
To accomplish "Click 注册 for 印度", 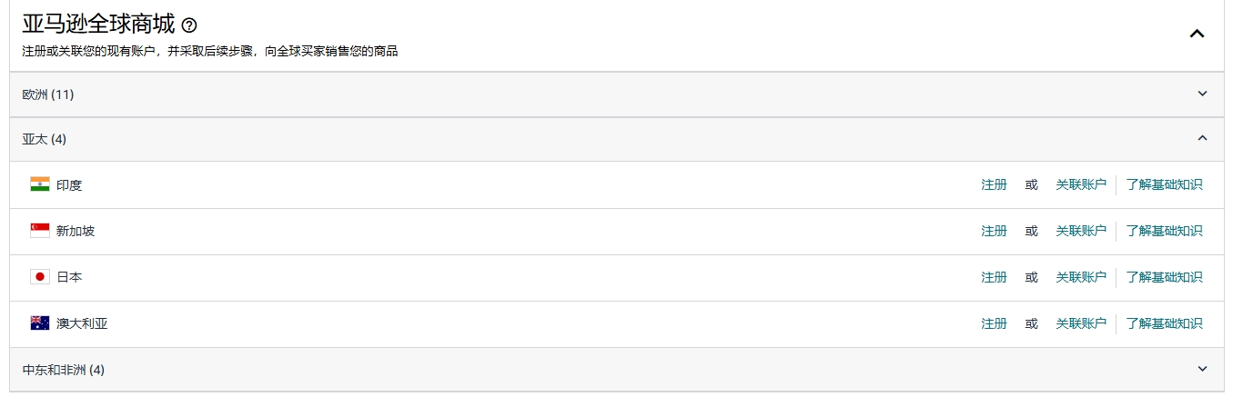I will [x=994, y=184].
